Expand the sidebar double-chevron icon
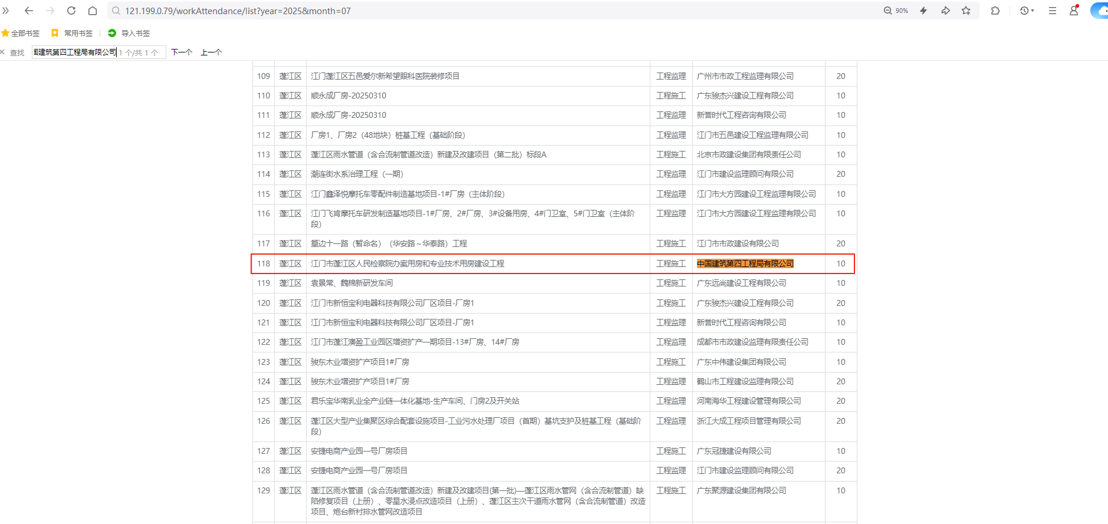The width and height of the screenshot is (1108, 524). [6, 11]
